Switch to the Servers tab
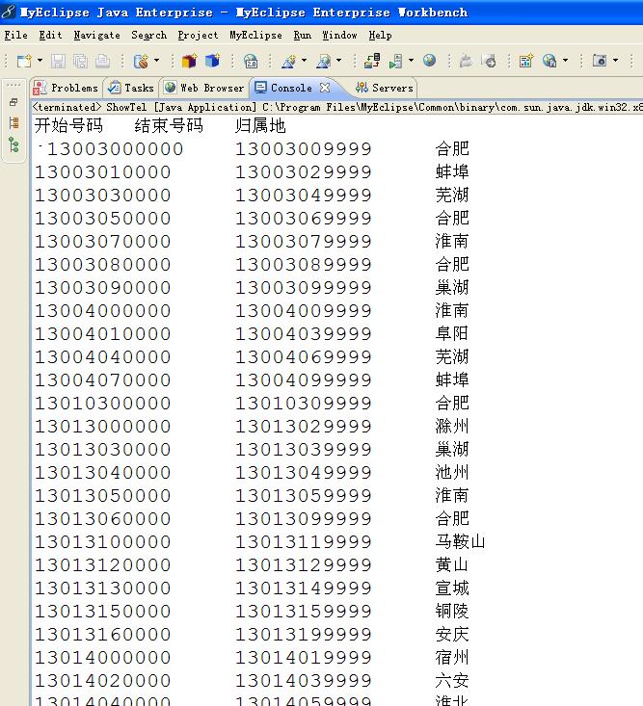The width and height of the screenshot is (643, 706). coord(384,88)
